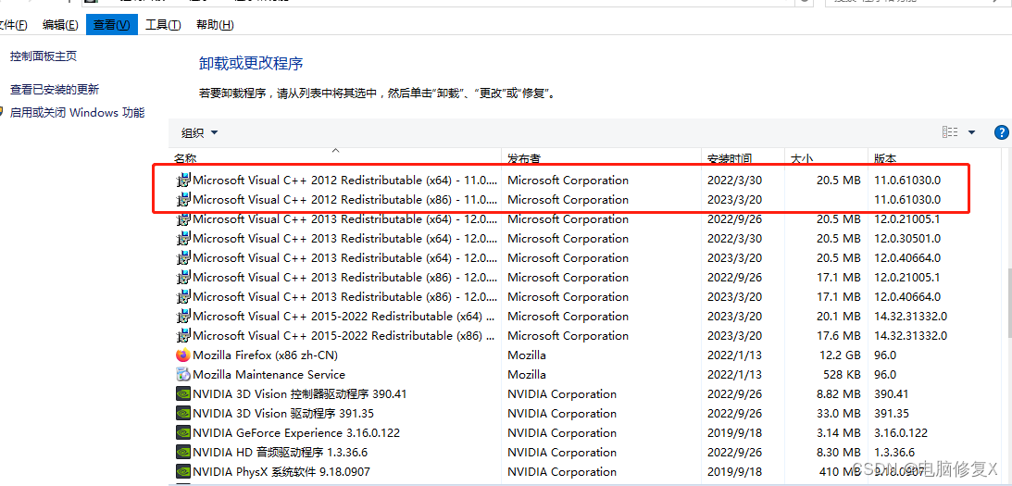Click install date of Mozilla Maintenance Service row
The image size is (1012, 486).
[x=734, y=374]
